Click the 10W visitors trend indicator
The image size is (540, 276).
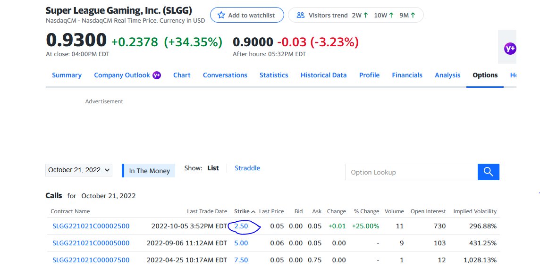point(384,15)
